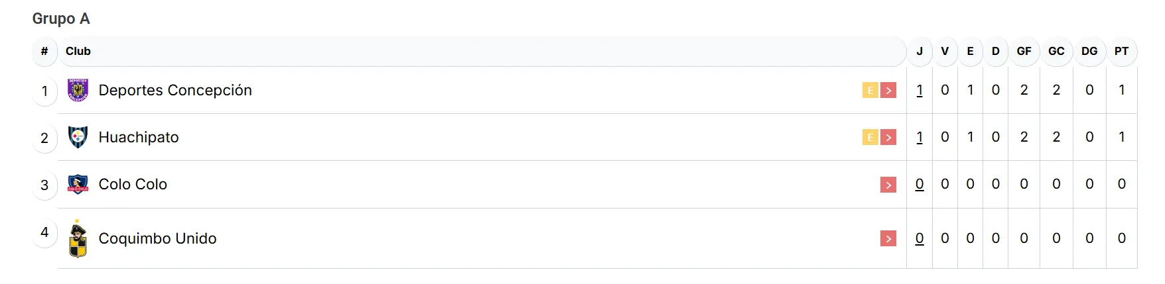Viewport: 1165px width, 284px height.
Task: Select the GF goals-for column header
Action: [1024, 51]
